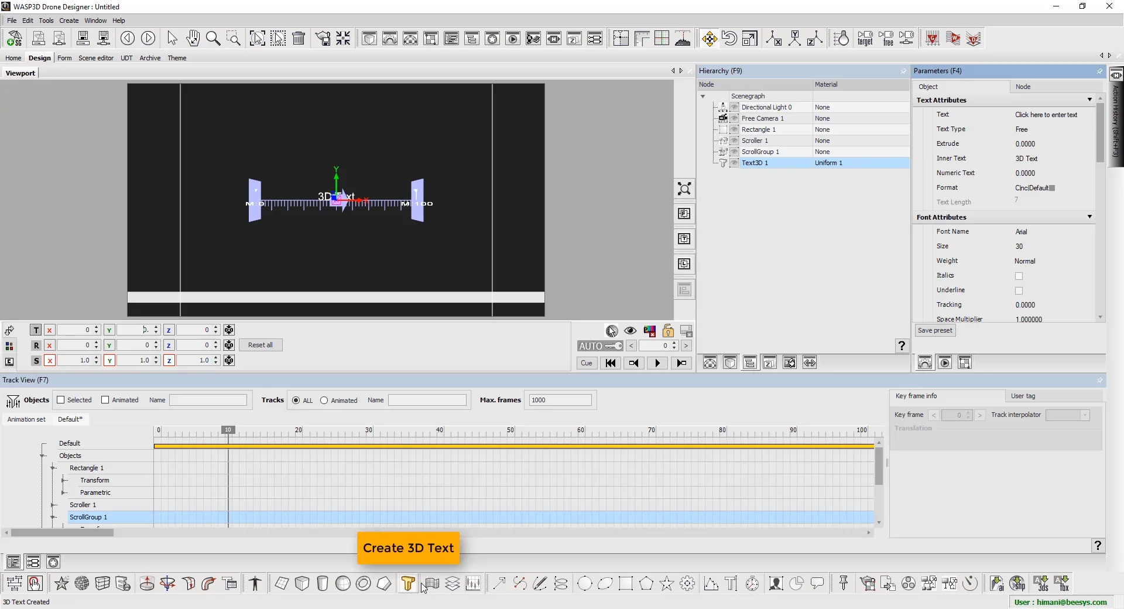
Task: Switch to the Scene editor tab
Action: 95,58
